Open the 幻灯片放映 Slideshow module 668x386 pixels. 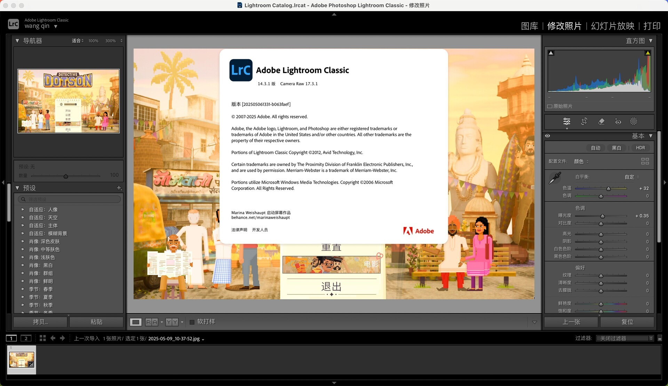point(612,26)
